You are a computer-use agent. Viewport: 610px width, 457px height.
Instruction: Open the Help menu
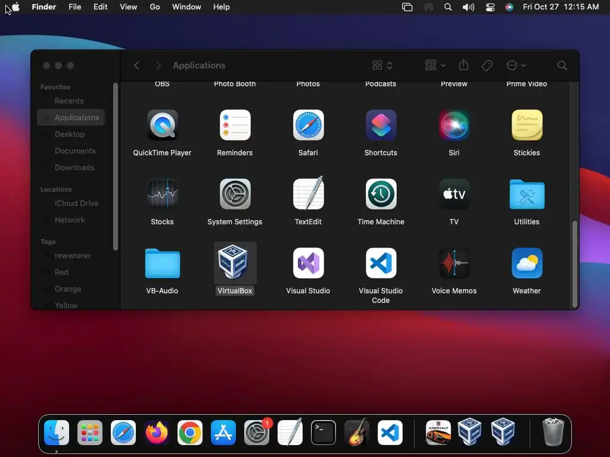pos(222,7)
